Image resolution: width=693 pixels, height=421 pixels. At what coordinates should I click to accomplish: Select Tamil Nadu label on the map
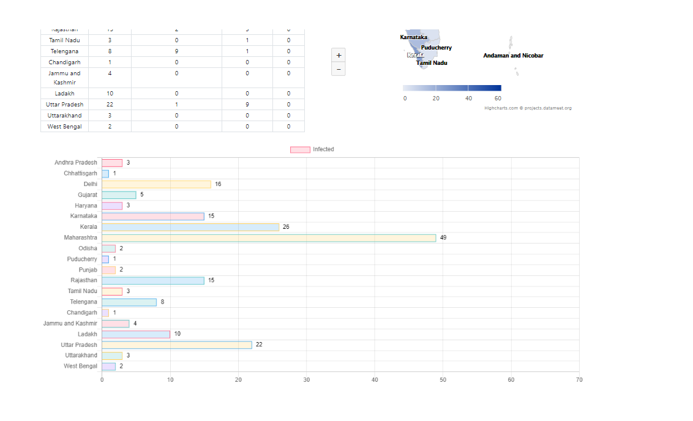coord(432,63)
